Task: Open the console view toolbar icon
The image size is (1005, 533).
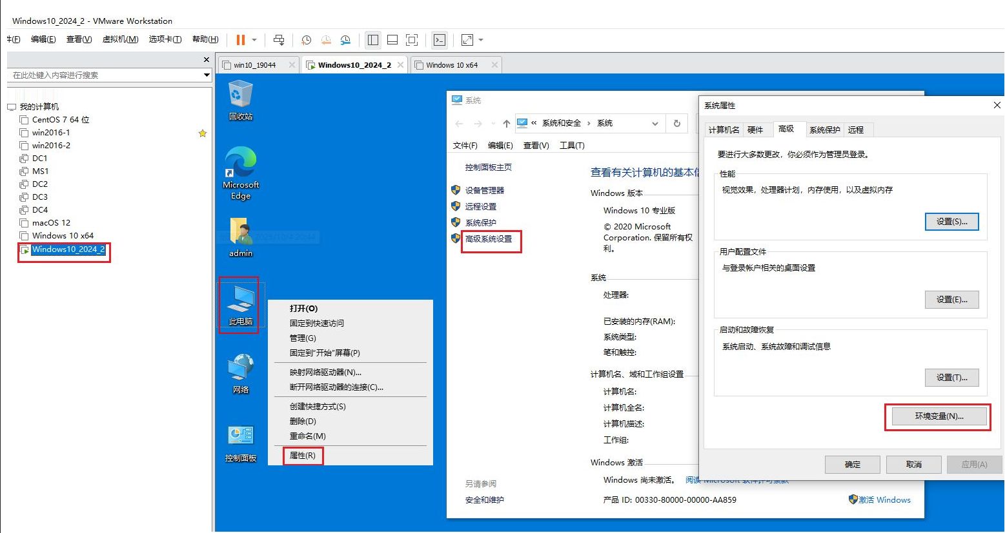Action: (440, 40)
